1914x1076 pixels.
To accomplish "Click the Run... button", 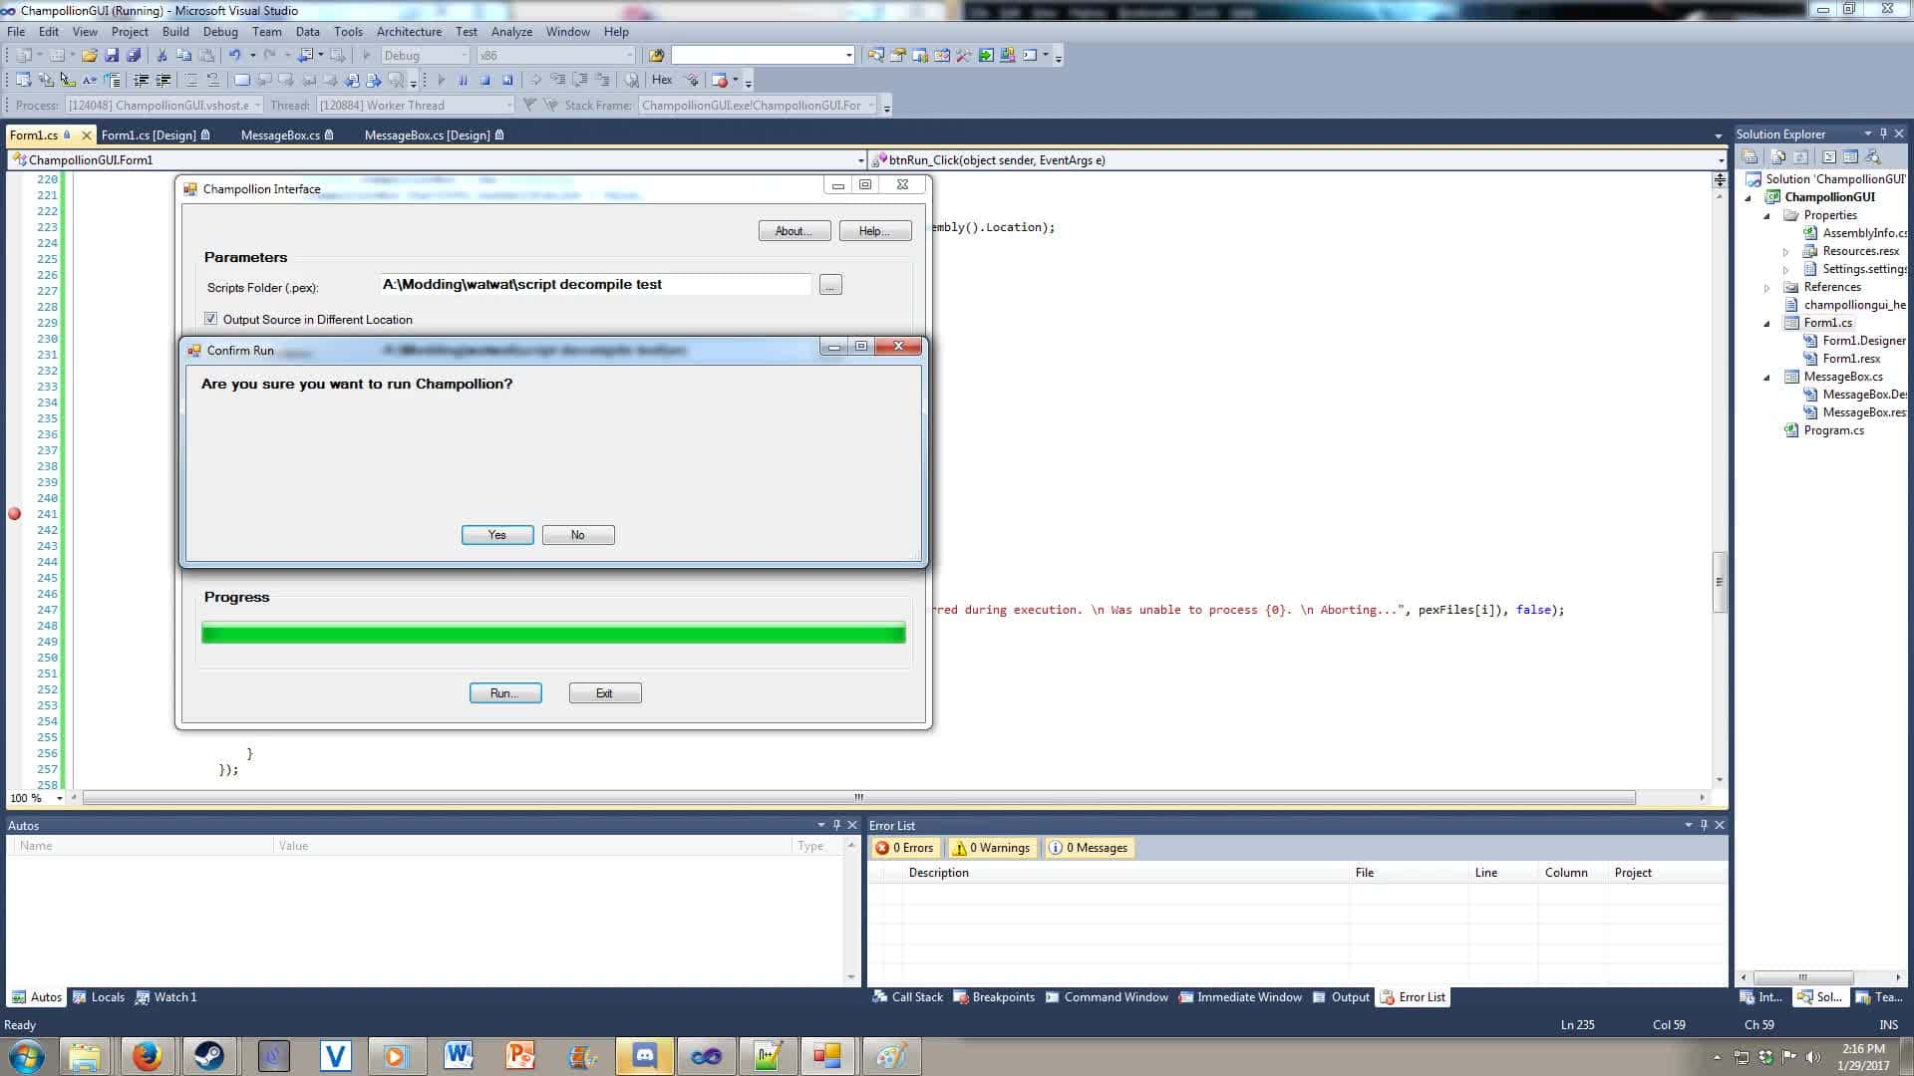I will [x=505, y=693].
